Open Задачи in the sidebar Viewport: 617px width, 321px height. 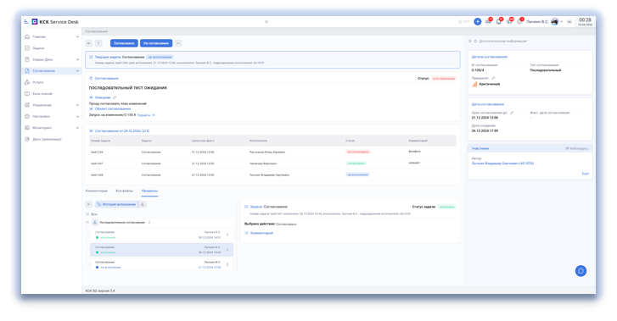(38, 48)
